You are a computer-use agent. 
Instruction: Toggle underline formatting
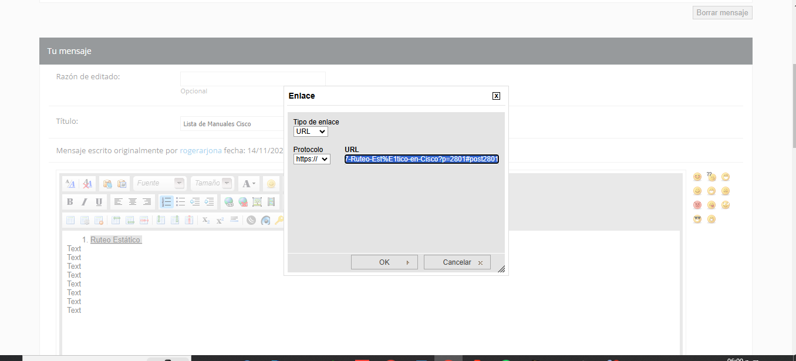99,202
